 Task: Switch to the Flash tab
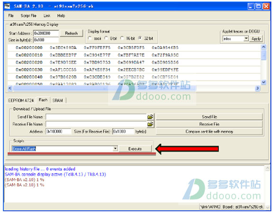pos(43,100)
